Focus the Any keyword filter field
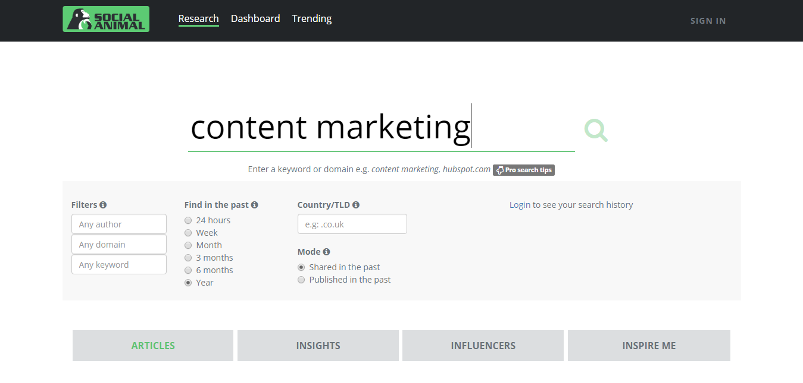This screenshot has width=803, height=383. [x=119, y=264]
